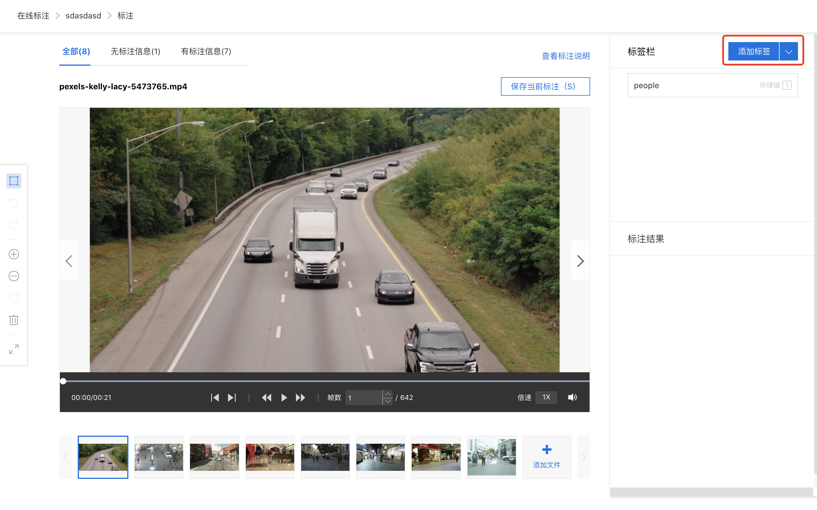Click the 标注结果 section header

pyautogui.click(x=646, y=239)
